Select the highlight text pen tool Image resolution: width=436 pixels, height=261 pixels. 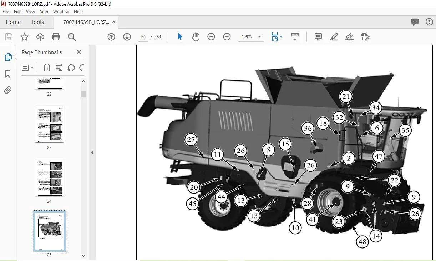point(334,37)
